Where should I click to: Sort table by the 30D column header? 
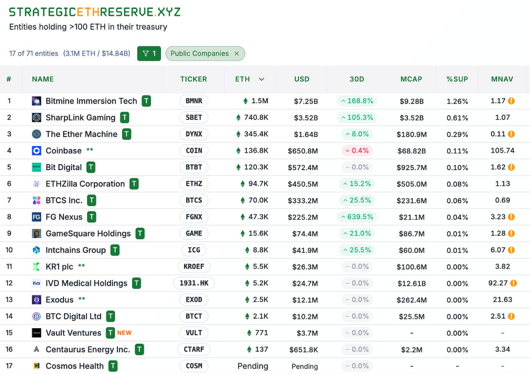(357, 79)
